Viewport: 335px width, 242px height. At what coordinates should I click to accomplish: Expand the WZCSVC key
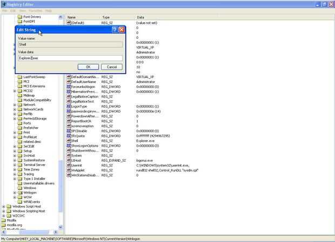click(4, 216)
